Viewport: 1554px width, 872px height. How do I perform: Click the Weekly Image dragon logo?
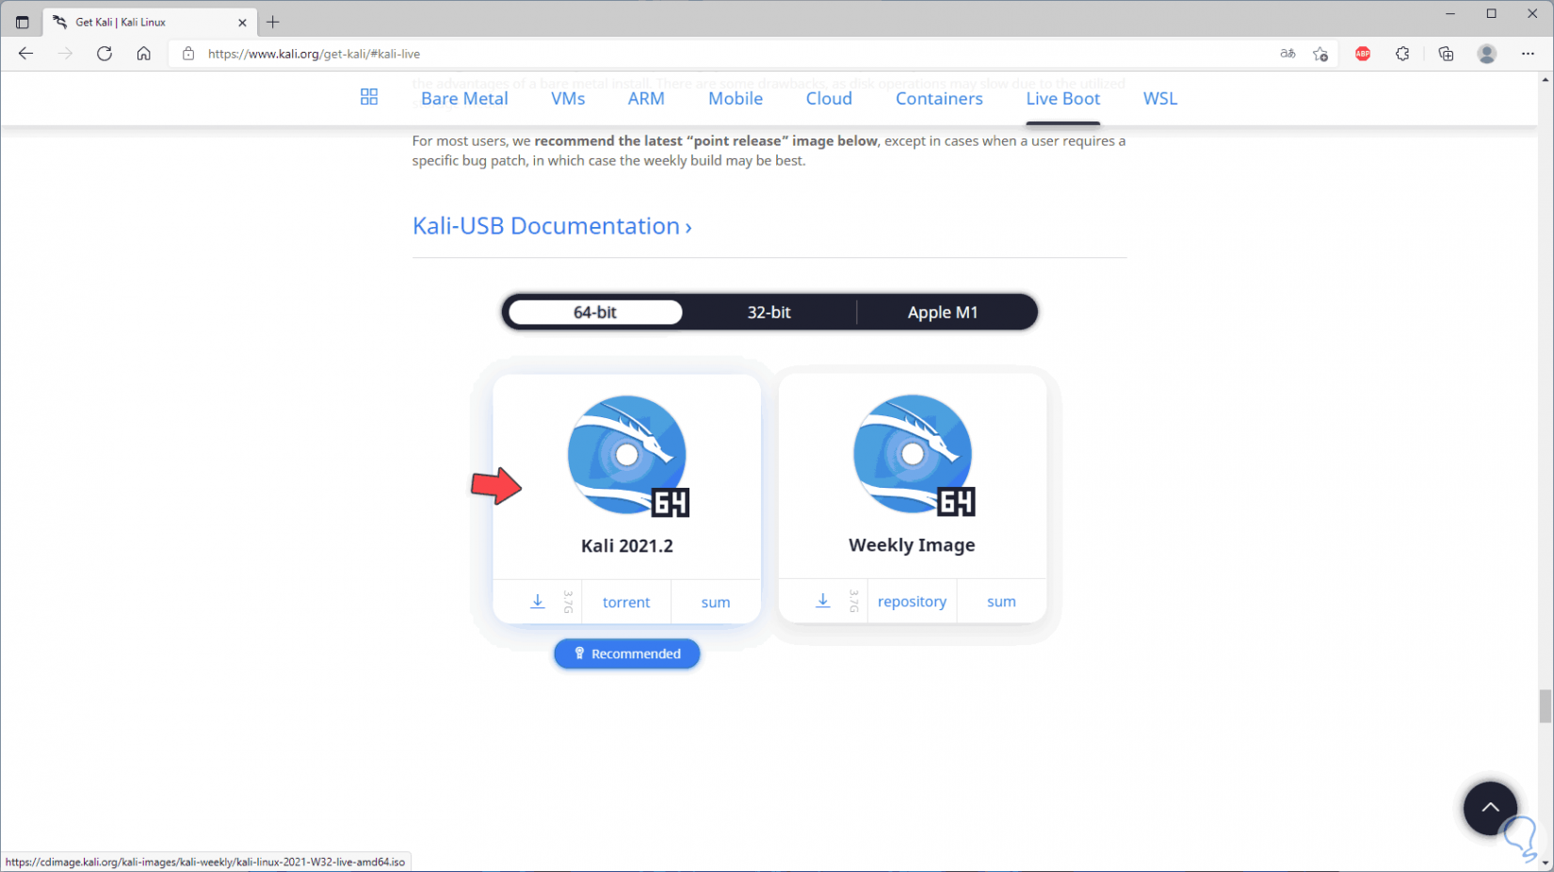click(x=914, y=455)
